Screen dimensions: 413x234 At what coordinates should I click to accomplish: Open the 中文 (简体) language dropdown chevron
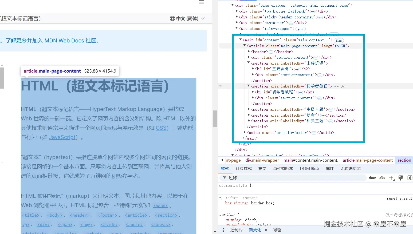203,18
